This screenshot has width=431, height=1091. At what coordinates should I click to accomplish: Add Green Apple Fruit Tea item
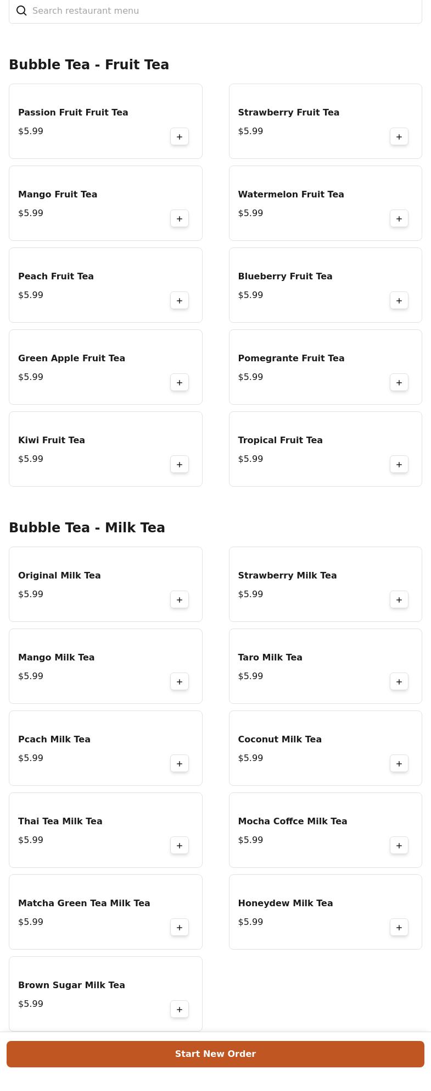click(x=180, y=383)
